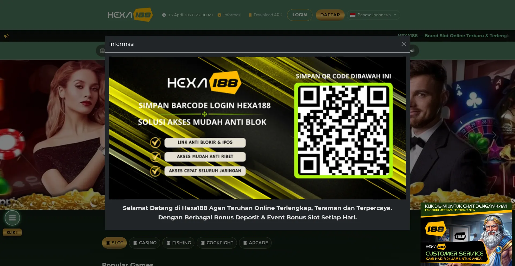Open the Informasi link in header
The width and height of the screenshot is (515, 266).
click(x=232, y=15)
